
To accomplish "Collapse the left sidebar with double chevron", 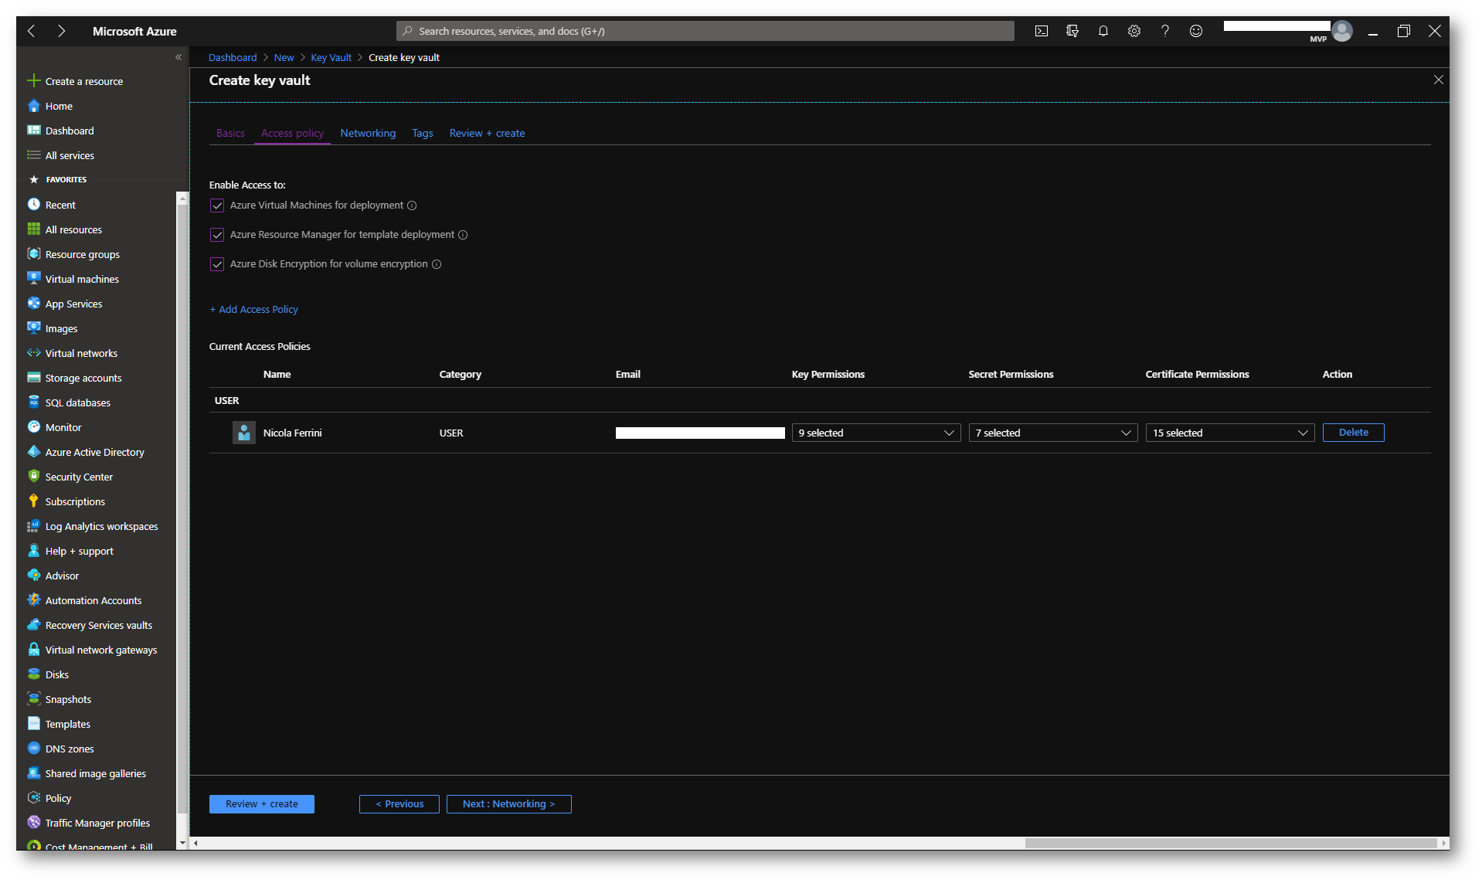I will pos(178,57).
